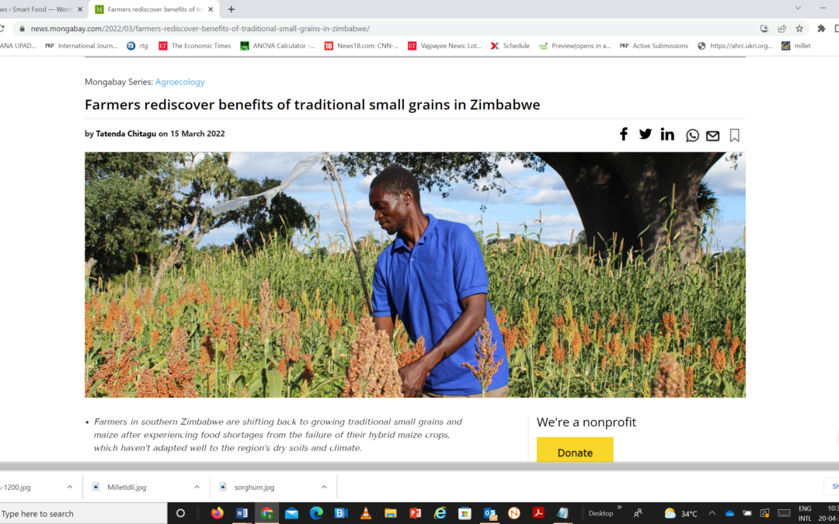Open the Agroecology series link

coord(179,82)
